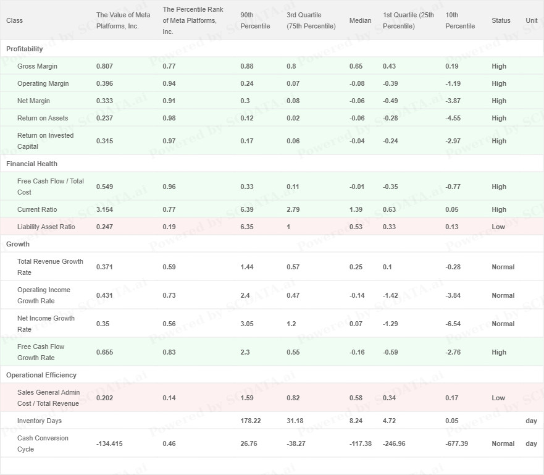Click the Growth section heading
544x475 pixels.
tap(18, 244)
